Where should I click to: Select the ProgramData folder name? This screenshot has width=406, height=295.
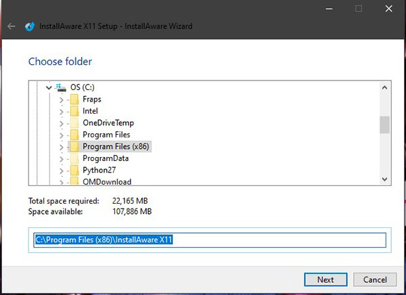[x=106, y=158]
